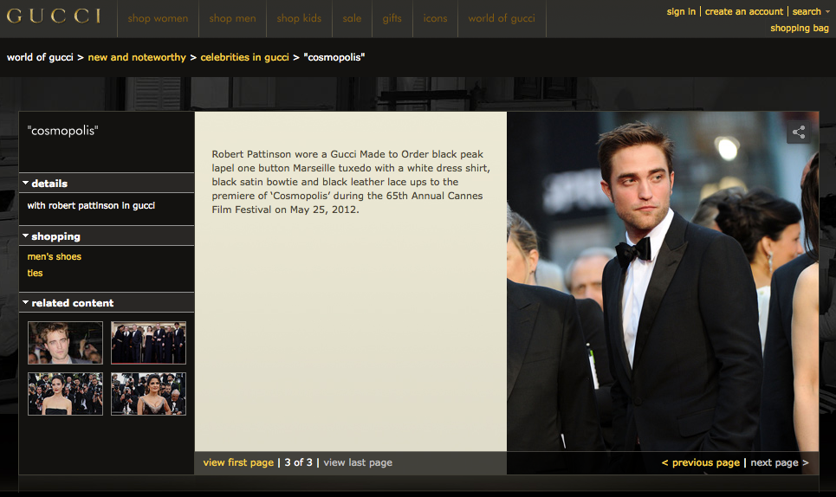Click view first page link
Screen dimensions: 836x497
point(238,462)
